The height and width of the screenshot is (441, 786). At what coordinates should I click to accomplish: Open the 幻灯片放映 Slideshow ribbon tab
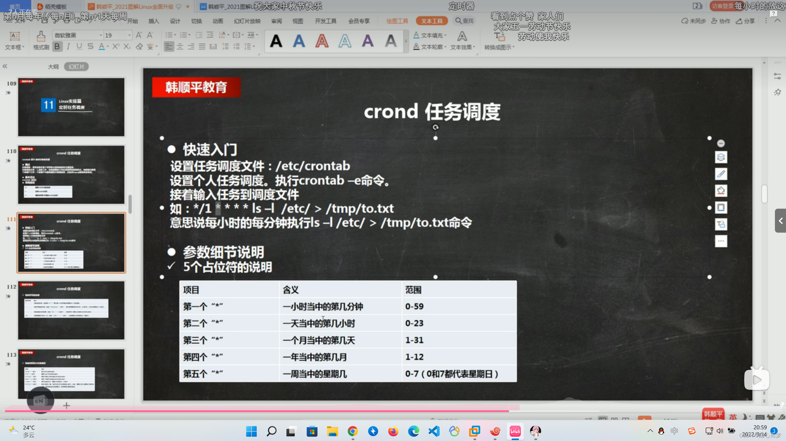pyautogui.click(x=247, y=21)
